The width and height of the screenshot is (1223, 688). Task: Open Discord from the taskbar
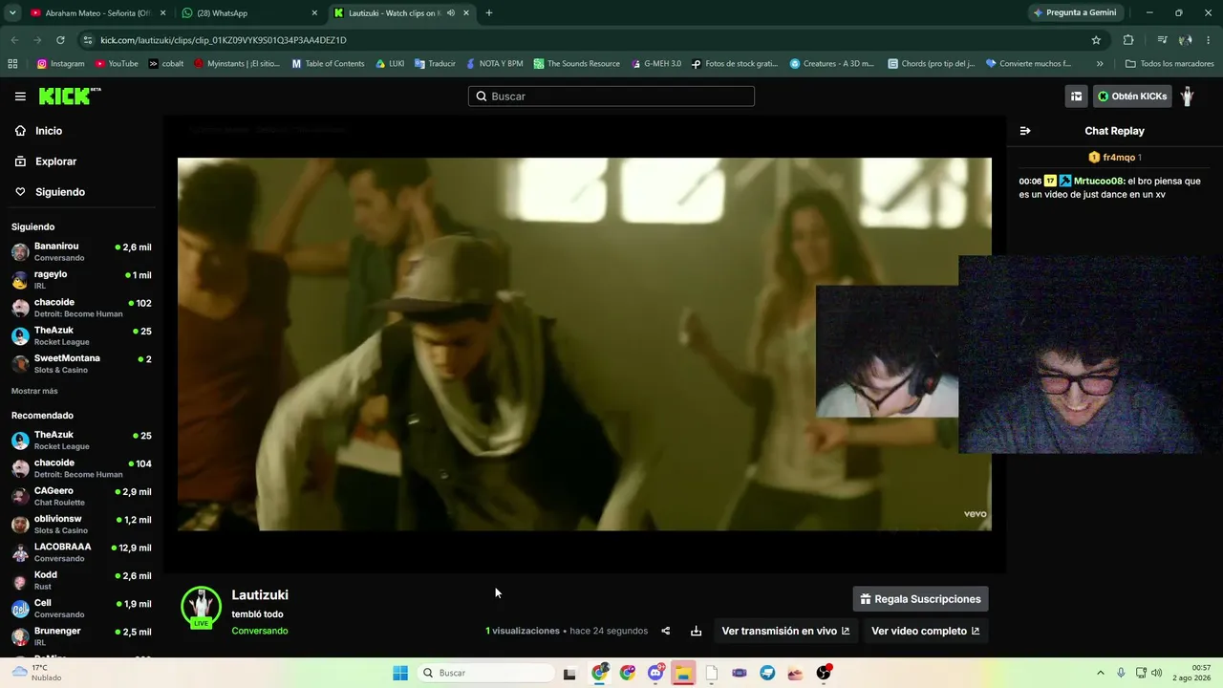655,673
